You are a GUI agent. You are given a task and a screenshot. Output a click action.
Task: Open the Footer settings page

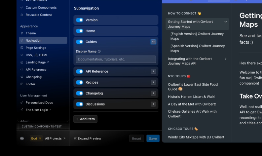click(x=43, y=84)
